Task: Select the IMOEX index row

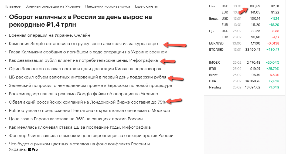Action: click(x=244, y=63)
